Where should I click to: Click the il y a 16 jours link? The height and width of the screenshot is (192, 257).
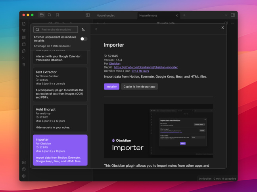tap(140, 71)
